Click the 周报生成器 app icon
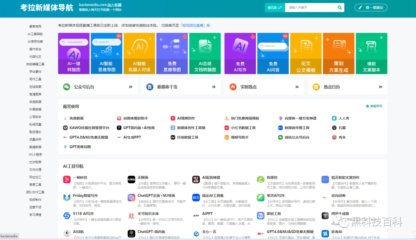The image size is (416, 240). [325, 215]
